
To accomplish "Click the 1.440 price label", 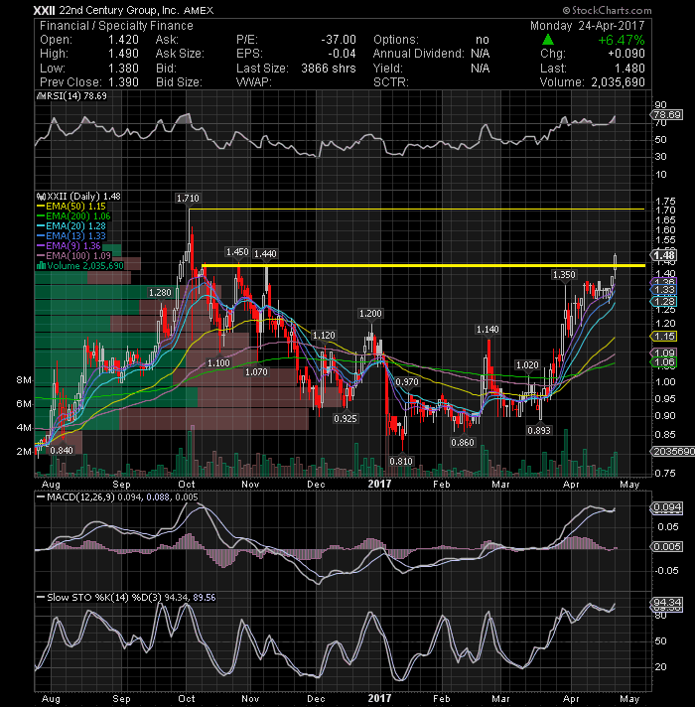I will click(x=265, y=254).
